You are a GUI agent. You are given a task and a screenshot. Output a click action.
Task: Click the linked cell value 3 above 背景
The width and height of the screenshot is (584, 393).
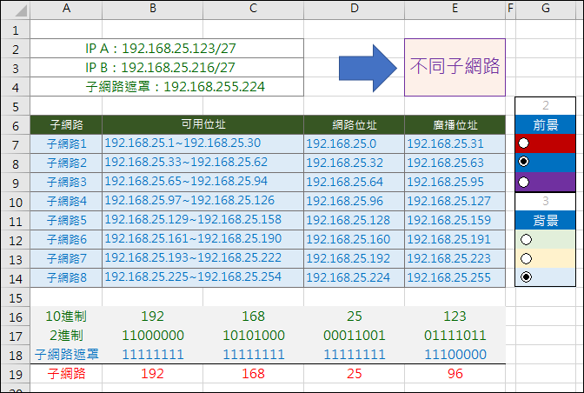(545, 201)
